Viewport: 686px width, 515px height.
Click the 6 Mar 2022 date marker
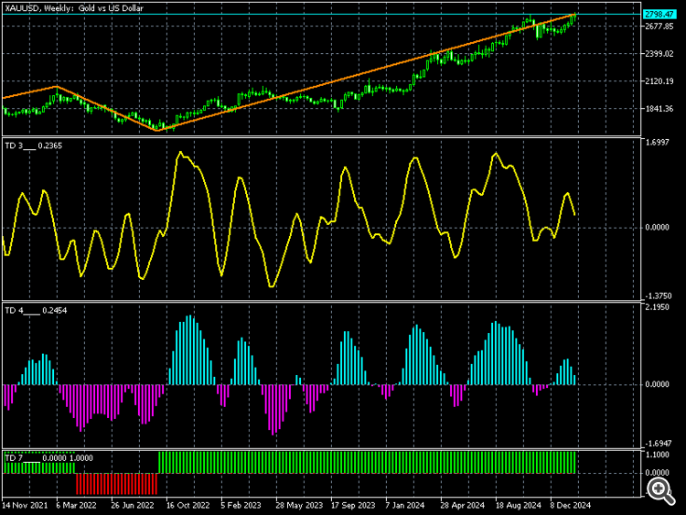[76, 505]
